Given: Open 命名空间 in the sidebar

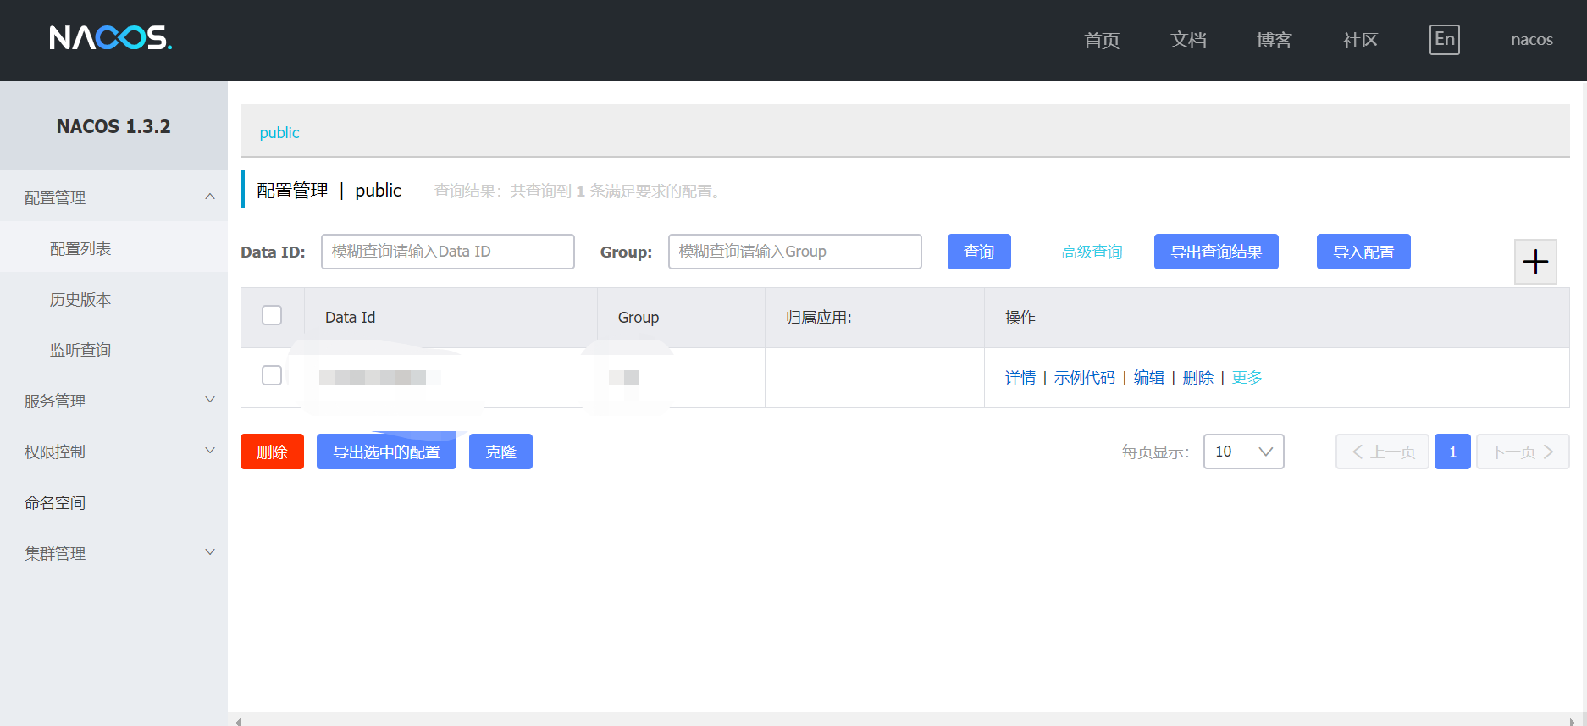Looking at the screenshot, I should click(x=113, y=502).
